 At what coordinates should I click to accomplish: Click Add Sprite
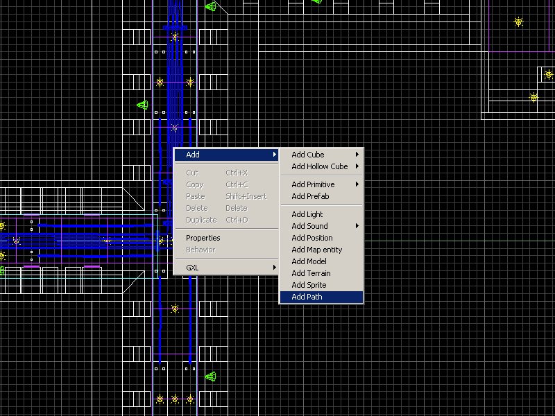pos(309,285)
